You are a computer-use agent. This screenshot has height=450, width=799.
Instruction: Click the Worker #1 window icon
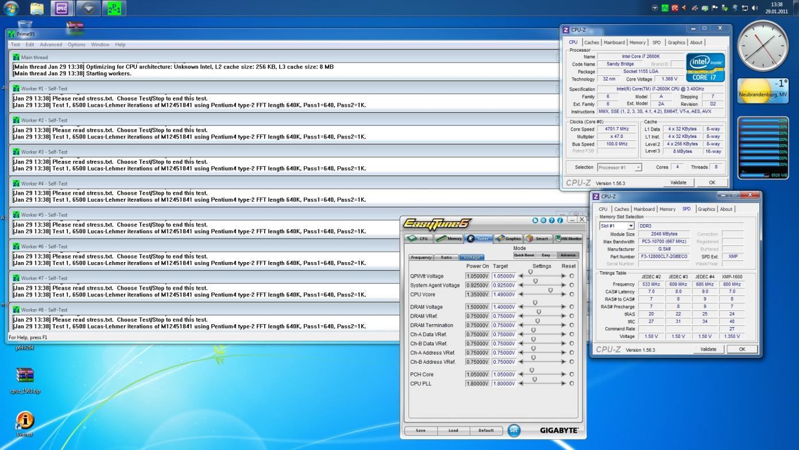[16, 89]
